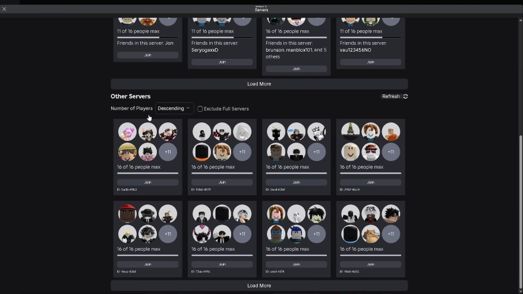Join the server with friend SeryogaxxD
This screenshot has height=294, width=523.
tap(222, 62)
